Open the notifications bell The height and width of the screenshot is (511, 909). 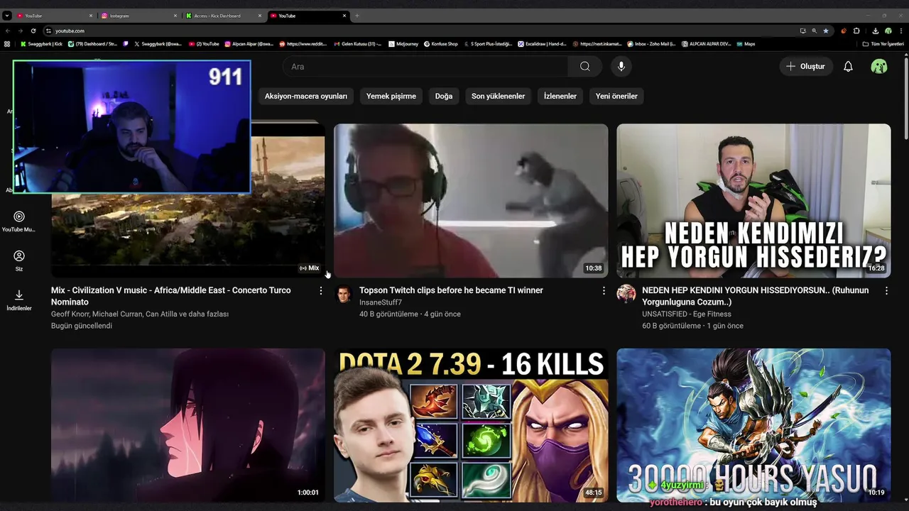[x=848, y=66]
